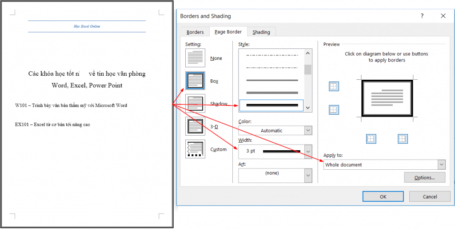Switch to the Borders tab

coord(195,32)
